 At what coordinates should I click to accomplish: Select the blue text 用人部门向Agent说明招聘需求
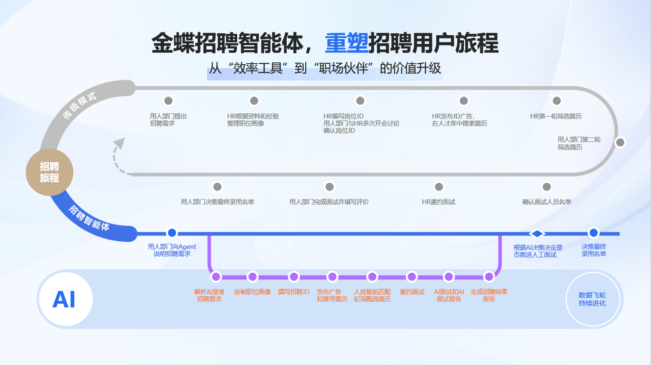[x=172, y=250]
